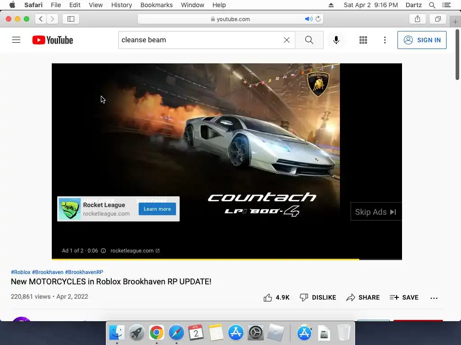The height and width of the screenshot is (345, 461).
Task: Open Roblox icon in the Dock
Action: (x=275, y=333)
